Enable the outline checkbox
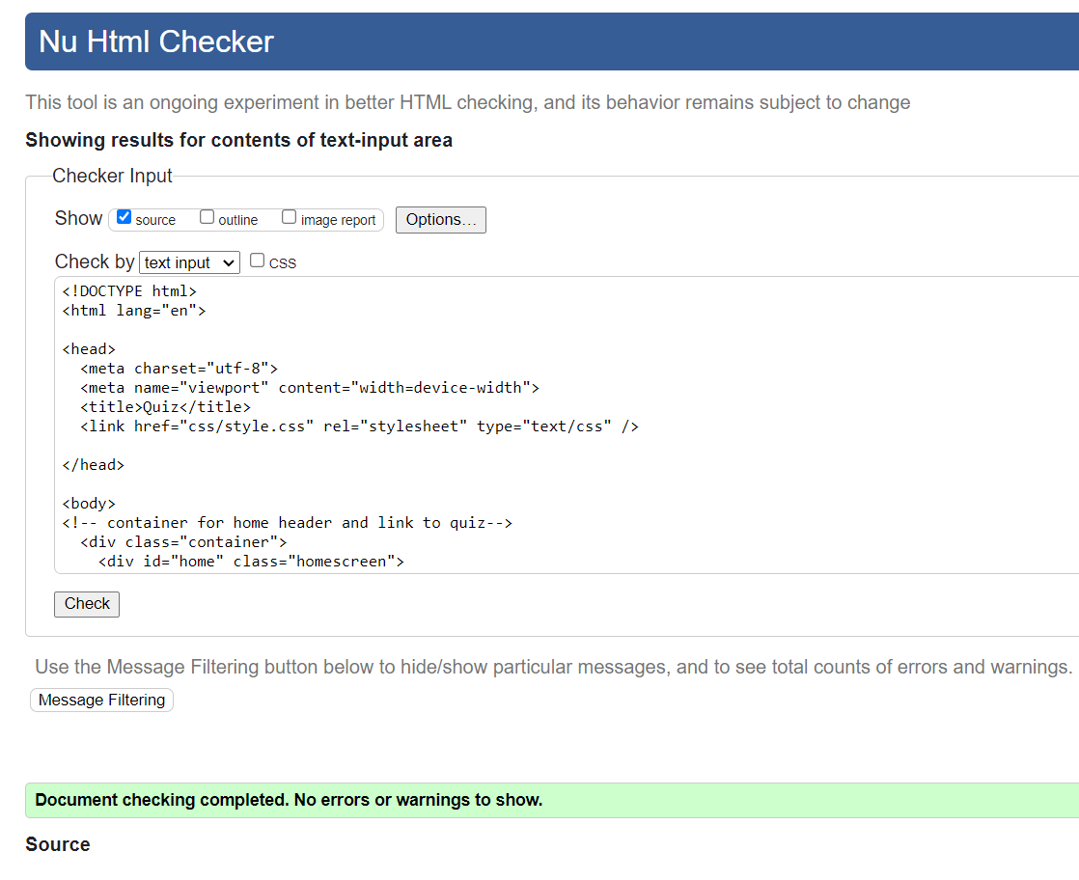The width and height of the screenshot is (1079, 880). pyautogui.click(x=207, y=217)
